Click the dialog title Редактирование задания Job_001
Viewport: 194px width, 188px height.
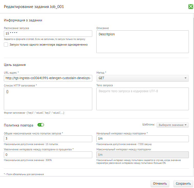pos(34,7)
